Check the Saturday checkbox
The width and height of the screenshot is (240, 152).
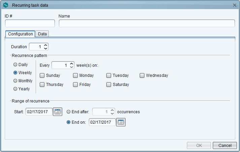coord(109,85)
